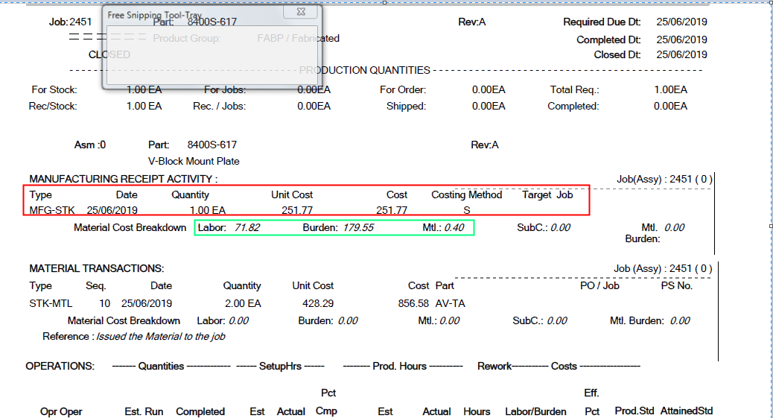The image size is (773, 418).
Task: Select the Job number 2451 in the header
Action: tap(81, 22)
